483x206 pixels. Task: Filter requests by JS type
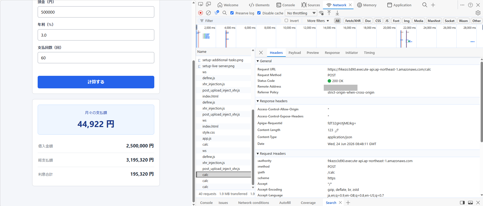387,21
